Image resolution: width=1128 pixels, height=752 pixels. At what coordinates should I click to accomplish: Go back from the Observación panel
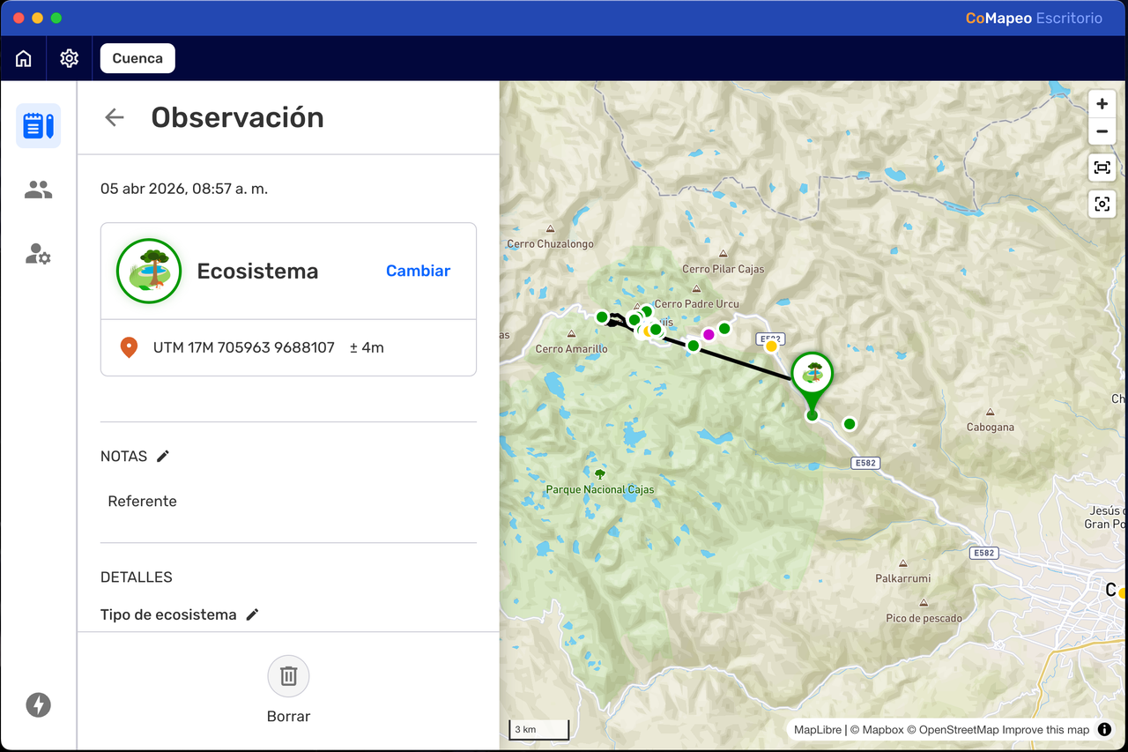coord(115,117)
